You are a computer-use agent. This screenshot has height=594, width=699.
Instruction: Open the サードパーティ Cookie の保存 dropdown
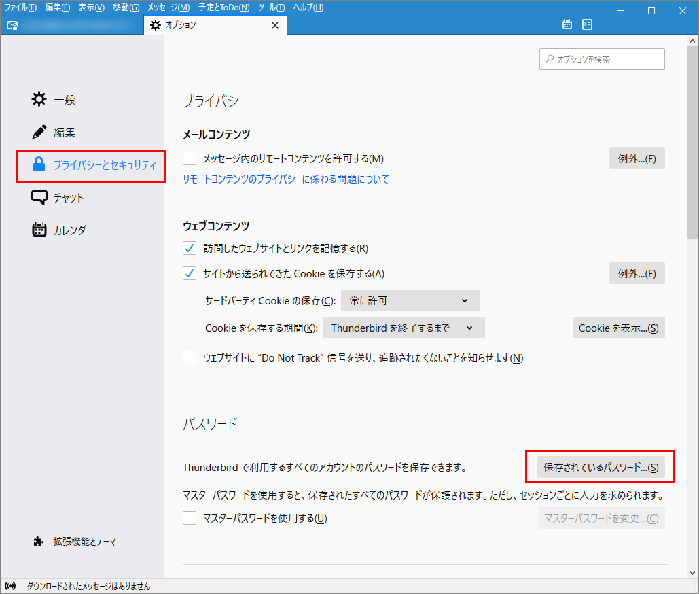pyautogui.click(x=410, y=300)
